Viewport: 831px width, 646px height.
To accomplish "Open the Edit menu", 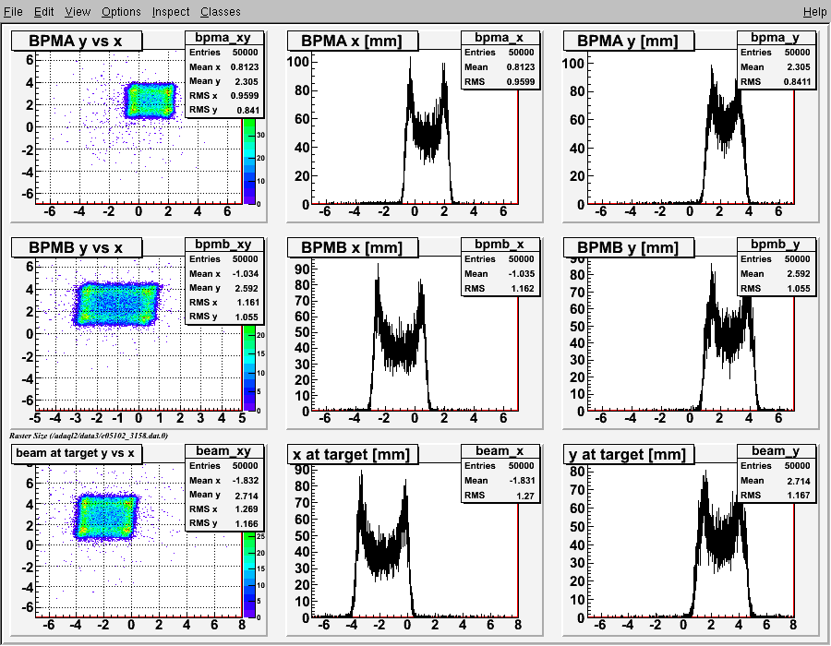I will [44, 12].
